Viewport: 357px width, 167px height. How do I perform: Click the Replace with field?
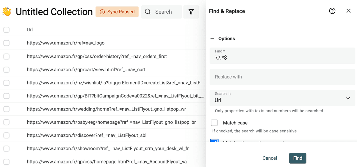click(282, 77)
